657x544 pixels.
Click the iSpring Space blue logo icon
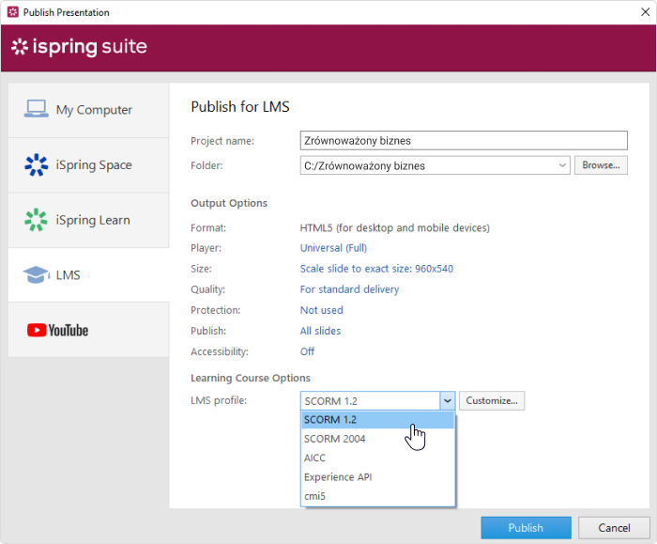tap(36, 164)
